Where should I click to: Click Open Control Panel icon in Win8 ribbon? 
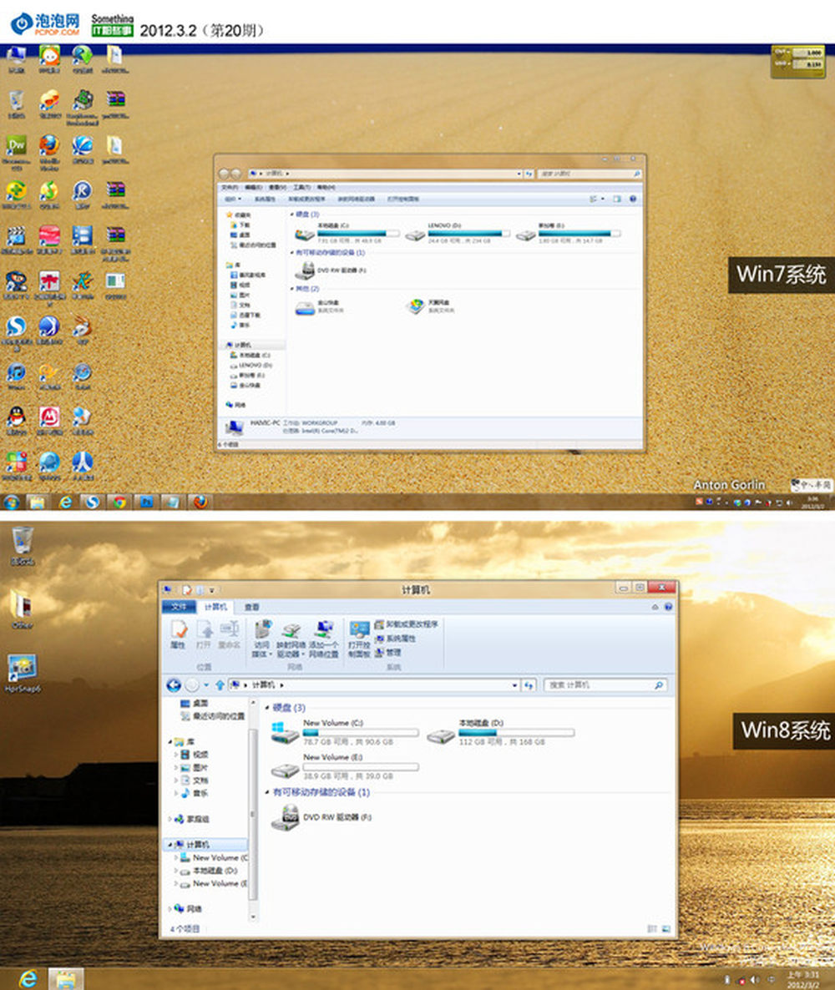tap(359, 639)
